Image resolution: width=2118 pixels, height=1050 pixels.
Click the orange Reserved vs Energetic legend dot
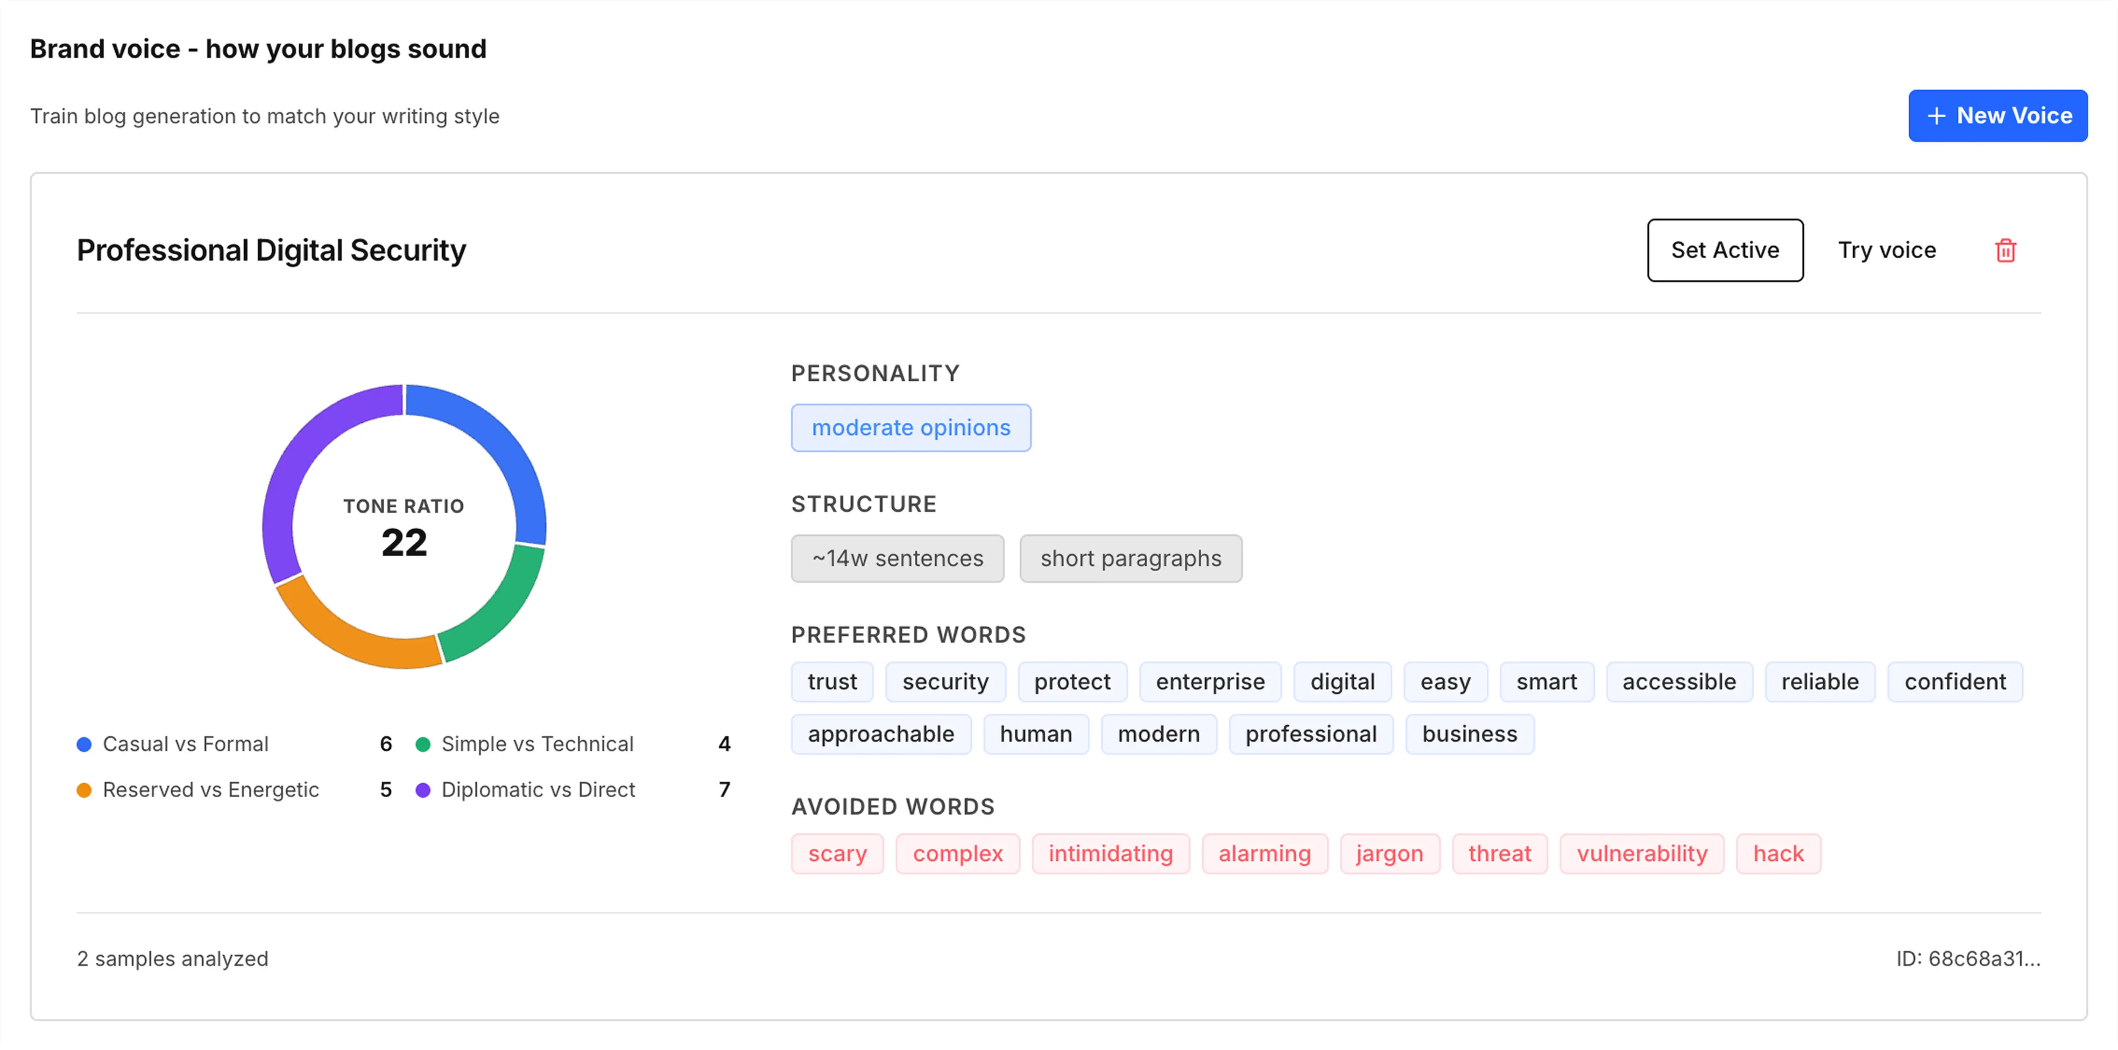coord(84,790)
